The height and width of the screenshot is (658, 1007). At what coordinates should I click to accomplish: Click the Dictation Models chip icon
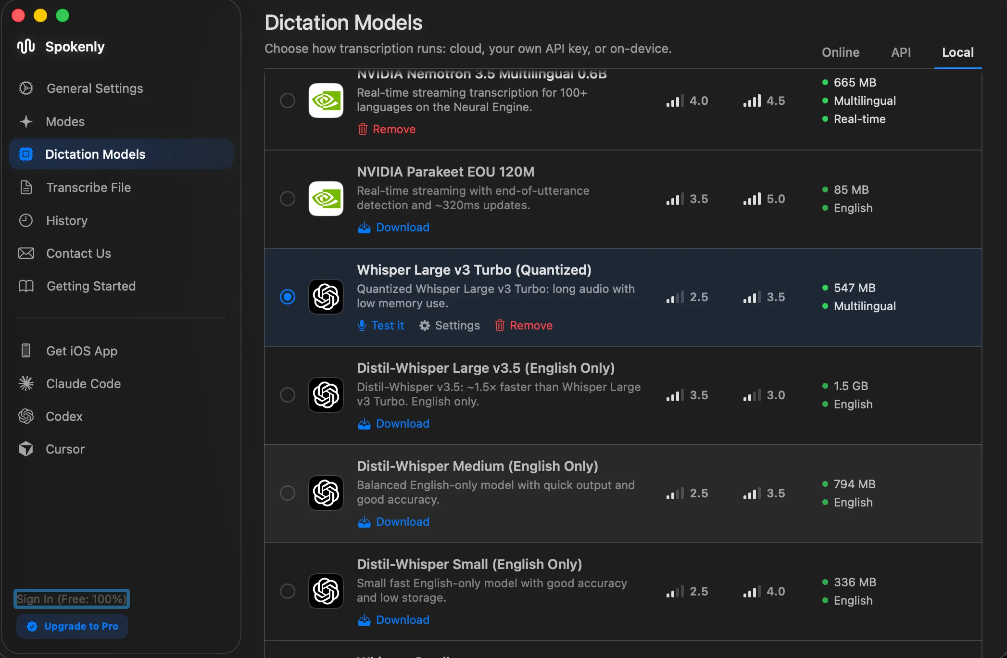pos(26,154)
